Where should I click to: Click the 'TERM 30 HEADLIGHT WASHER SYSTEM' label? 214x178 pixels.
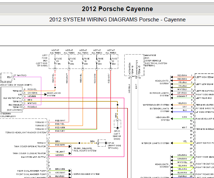(x=26, y=132)
